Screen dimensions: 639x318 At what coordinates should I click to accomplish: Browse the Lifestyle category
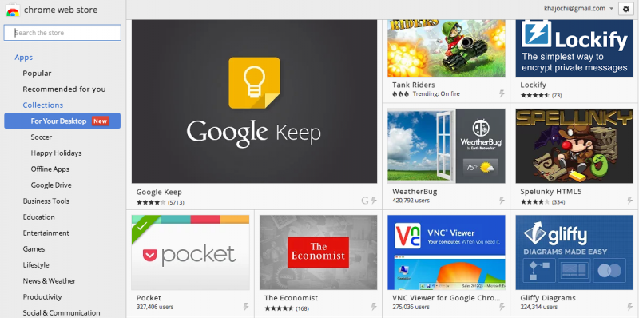(x=36, y=265)
